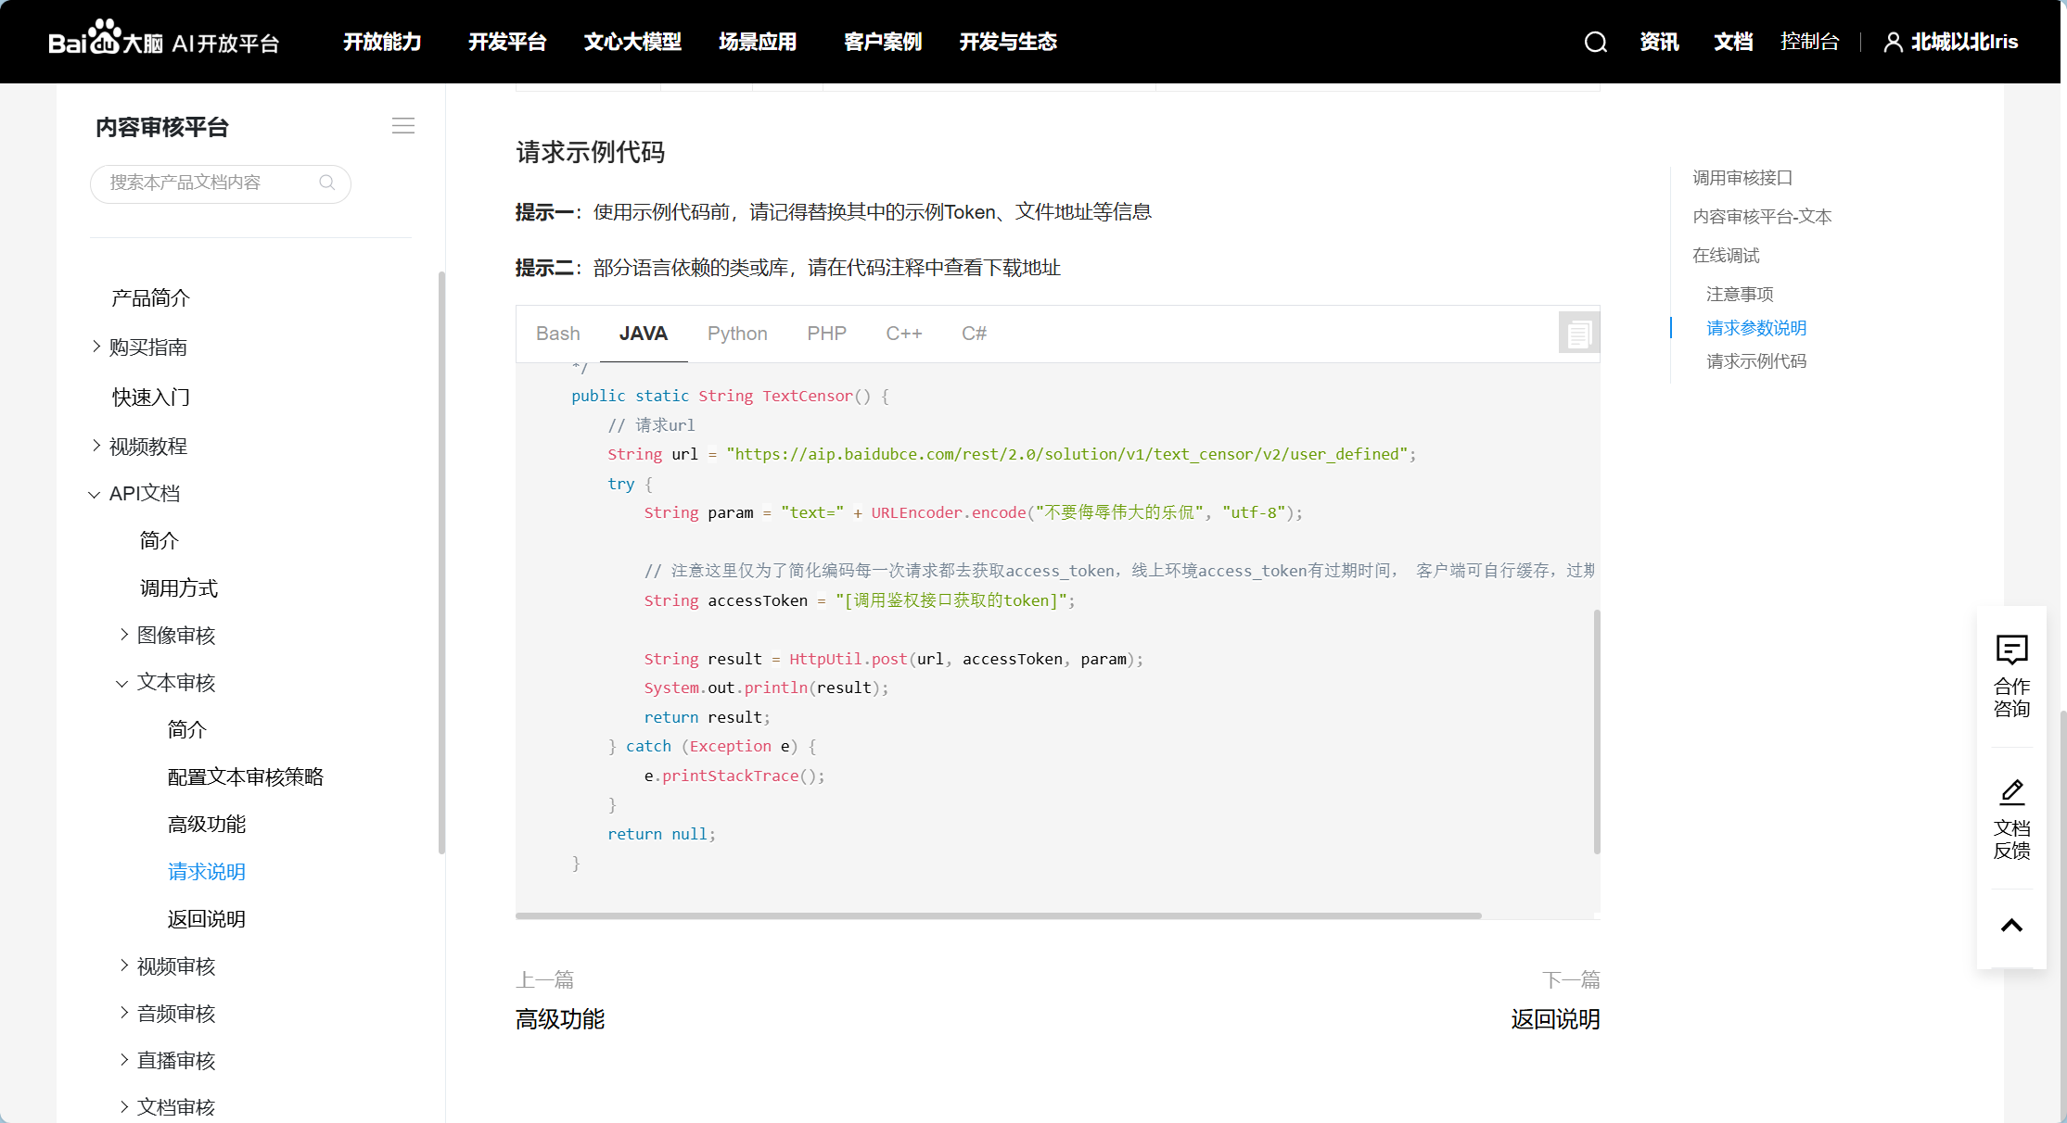The image size is (2067, 1123).
Task: Click the code block vertical scrollbar
Action: pyautogui.click(x=1597, y=732)
